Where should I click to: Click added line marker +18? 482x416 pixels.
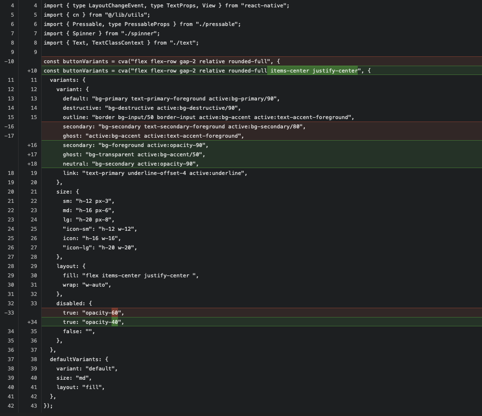tap(32, 164)
